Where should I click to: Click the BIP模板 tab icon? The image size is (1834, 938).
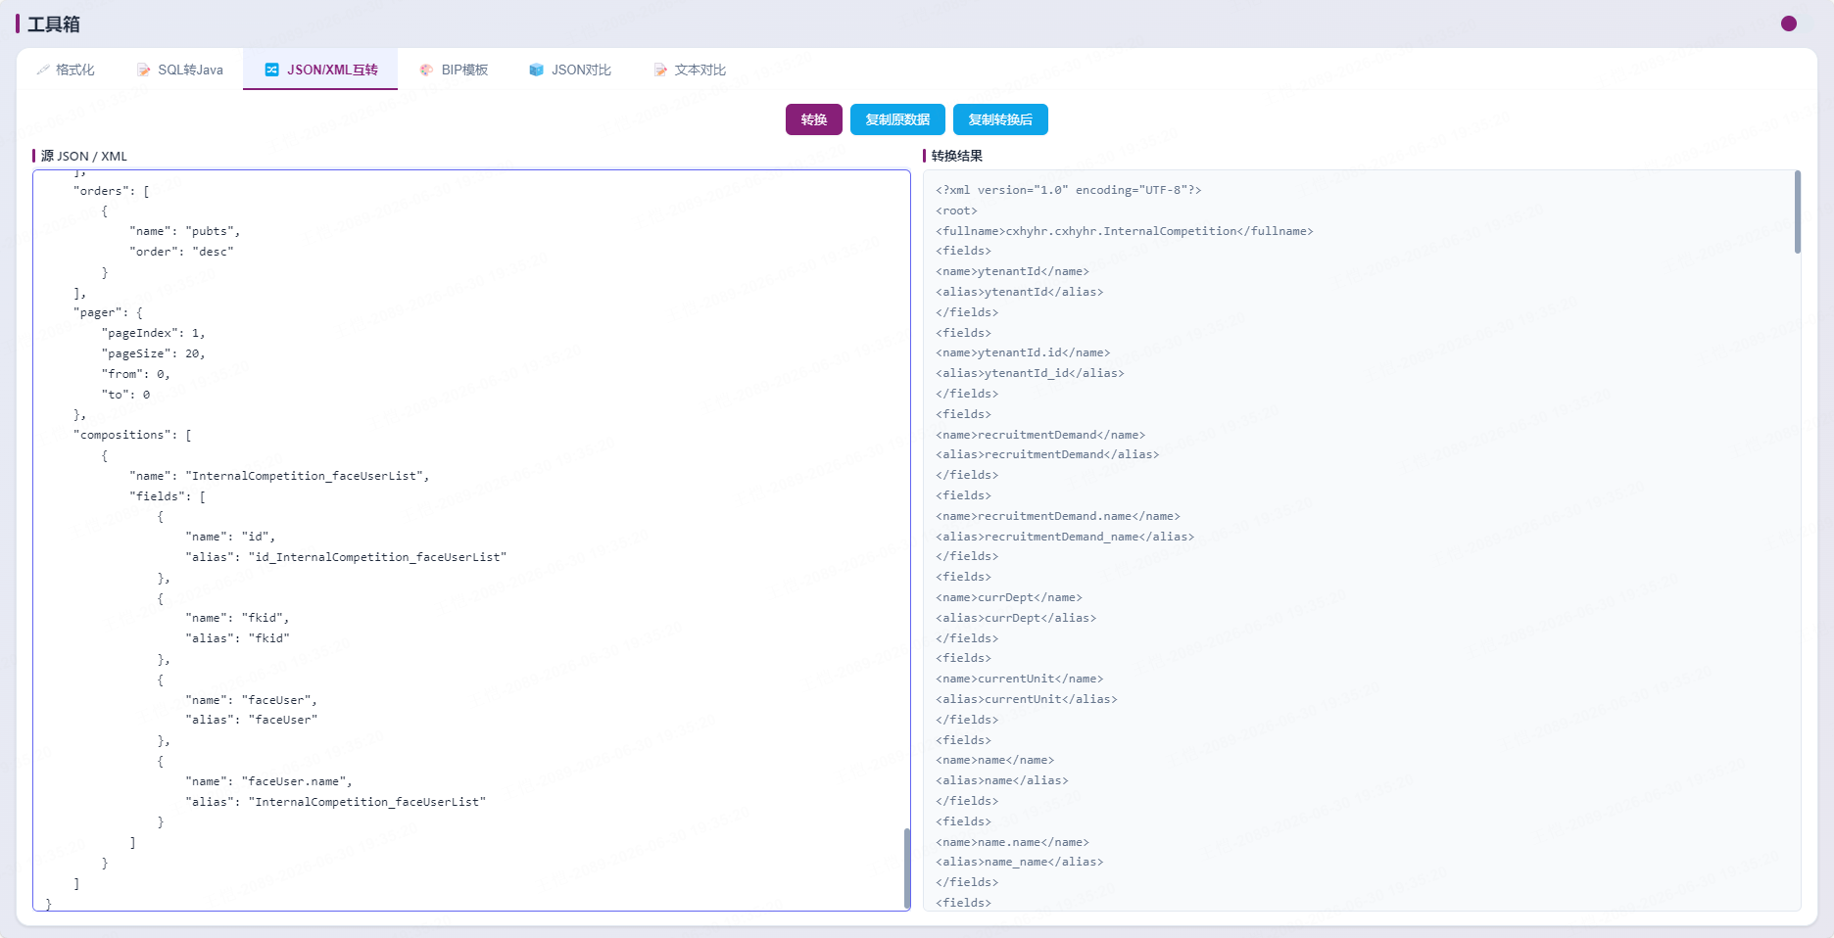[426, 70]
